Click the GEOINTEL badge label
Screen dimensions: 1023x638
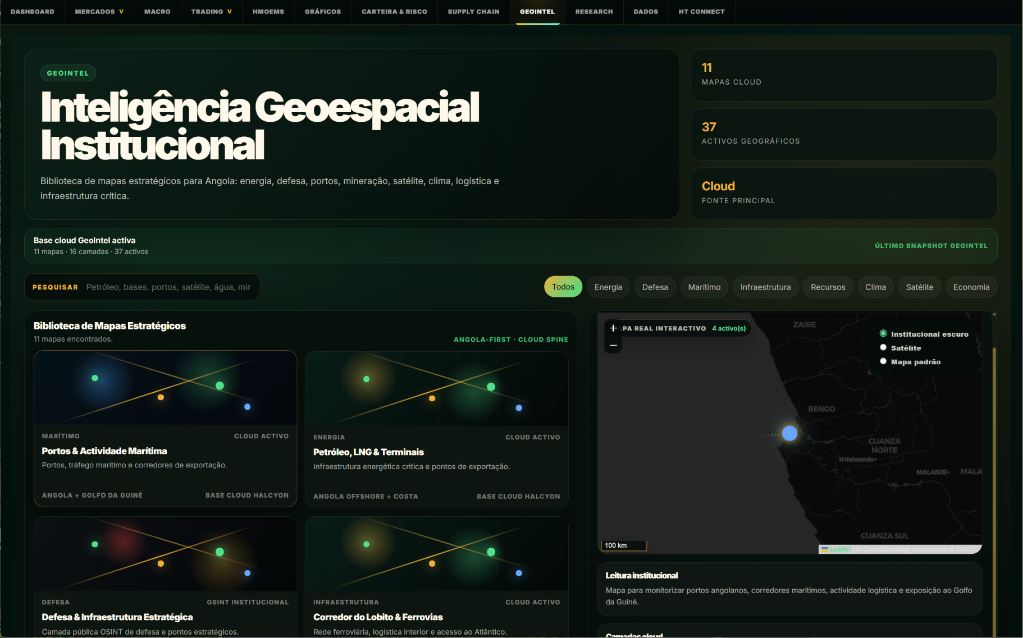[68, 73]
